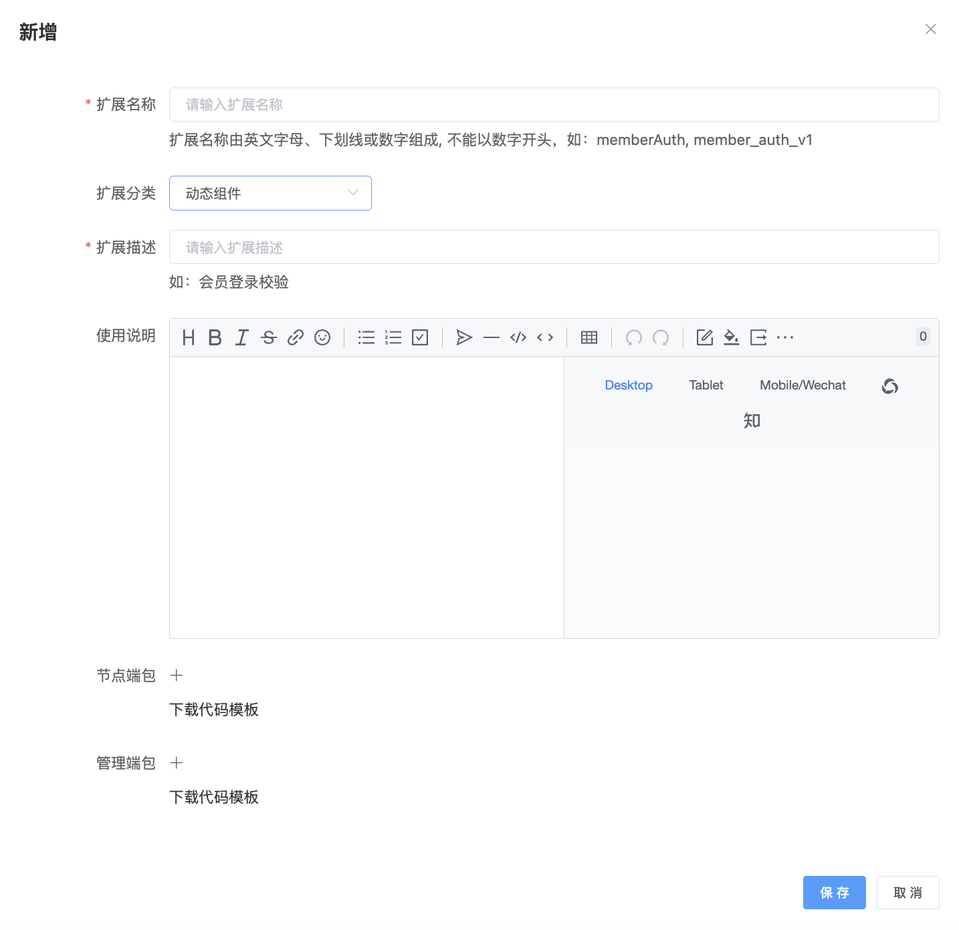Image resolution: width=959 pixels, height=930 pixels.
Task: Switch preview to Mobile/Wechat tab
Action: pos(803,385)
